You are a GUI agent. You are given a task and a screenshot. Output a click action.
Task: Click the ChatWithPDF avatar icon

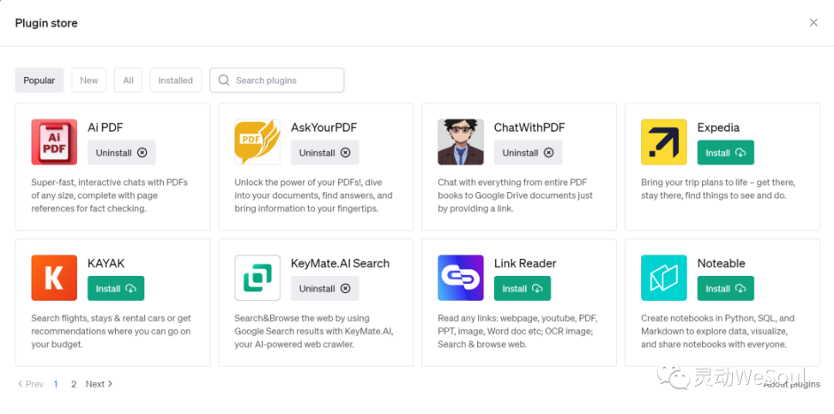[x=461, y=142]
